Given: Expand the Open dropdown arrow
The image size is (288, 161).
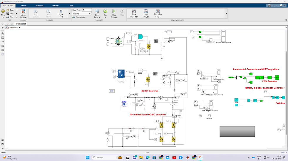Looking at the screenshot, I should tap(17, 10).
